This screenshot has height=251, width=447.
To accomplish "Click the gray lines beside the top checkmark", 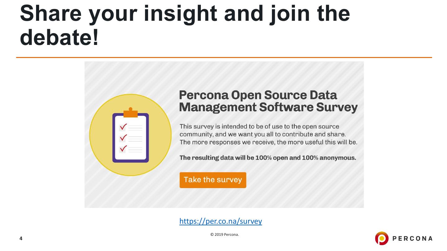I will [135, 127].
